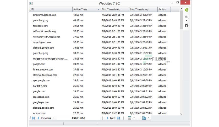The image size is (219, 127).
Task: Jump to first page icon
Action: click(x=33, y=118)
